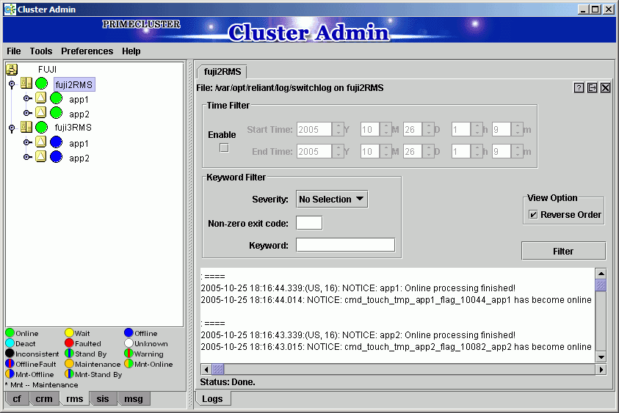The width and height of the screenshot is (619, 413).
Task: Enable the Time Filter checkbox
Action: click(x=224, y=148)
